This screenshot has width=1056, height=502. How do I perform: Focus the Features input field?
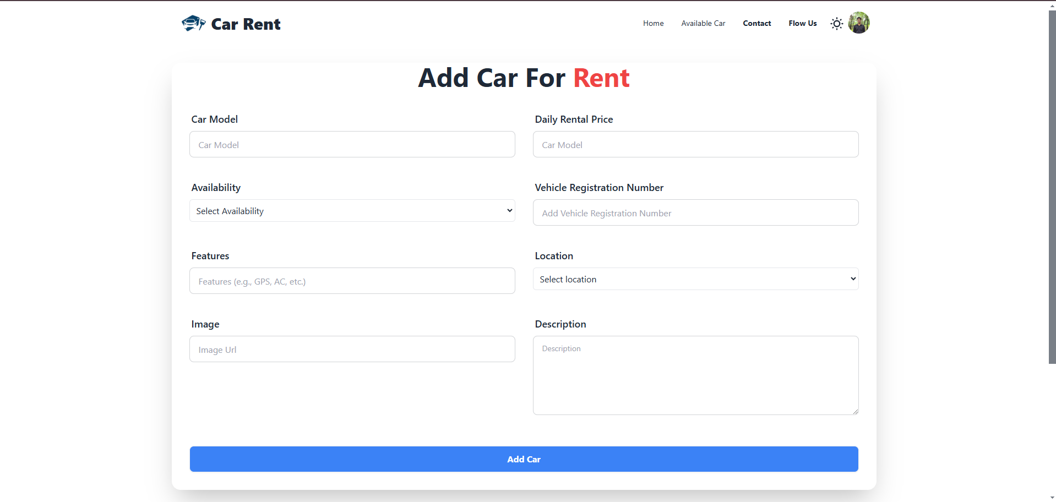352,281
